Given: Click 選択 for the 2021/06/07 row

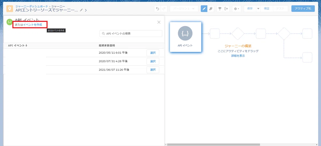Looking at the screenshot, I should [153, 70].
